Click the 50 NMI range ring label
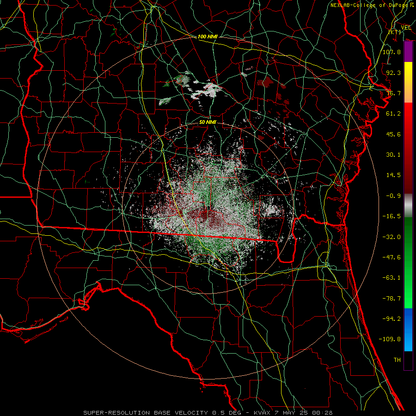The width and height of the screenshot is (416, 416). click(208, 122)
